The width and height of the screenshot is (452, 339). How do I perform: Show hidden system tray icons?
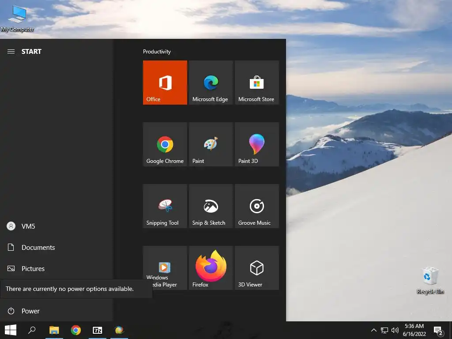point(373,330)
